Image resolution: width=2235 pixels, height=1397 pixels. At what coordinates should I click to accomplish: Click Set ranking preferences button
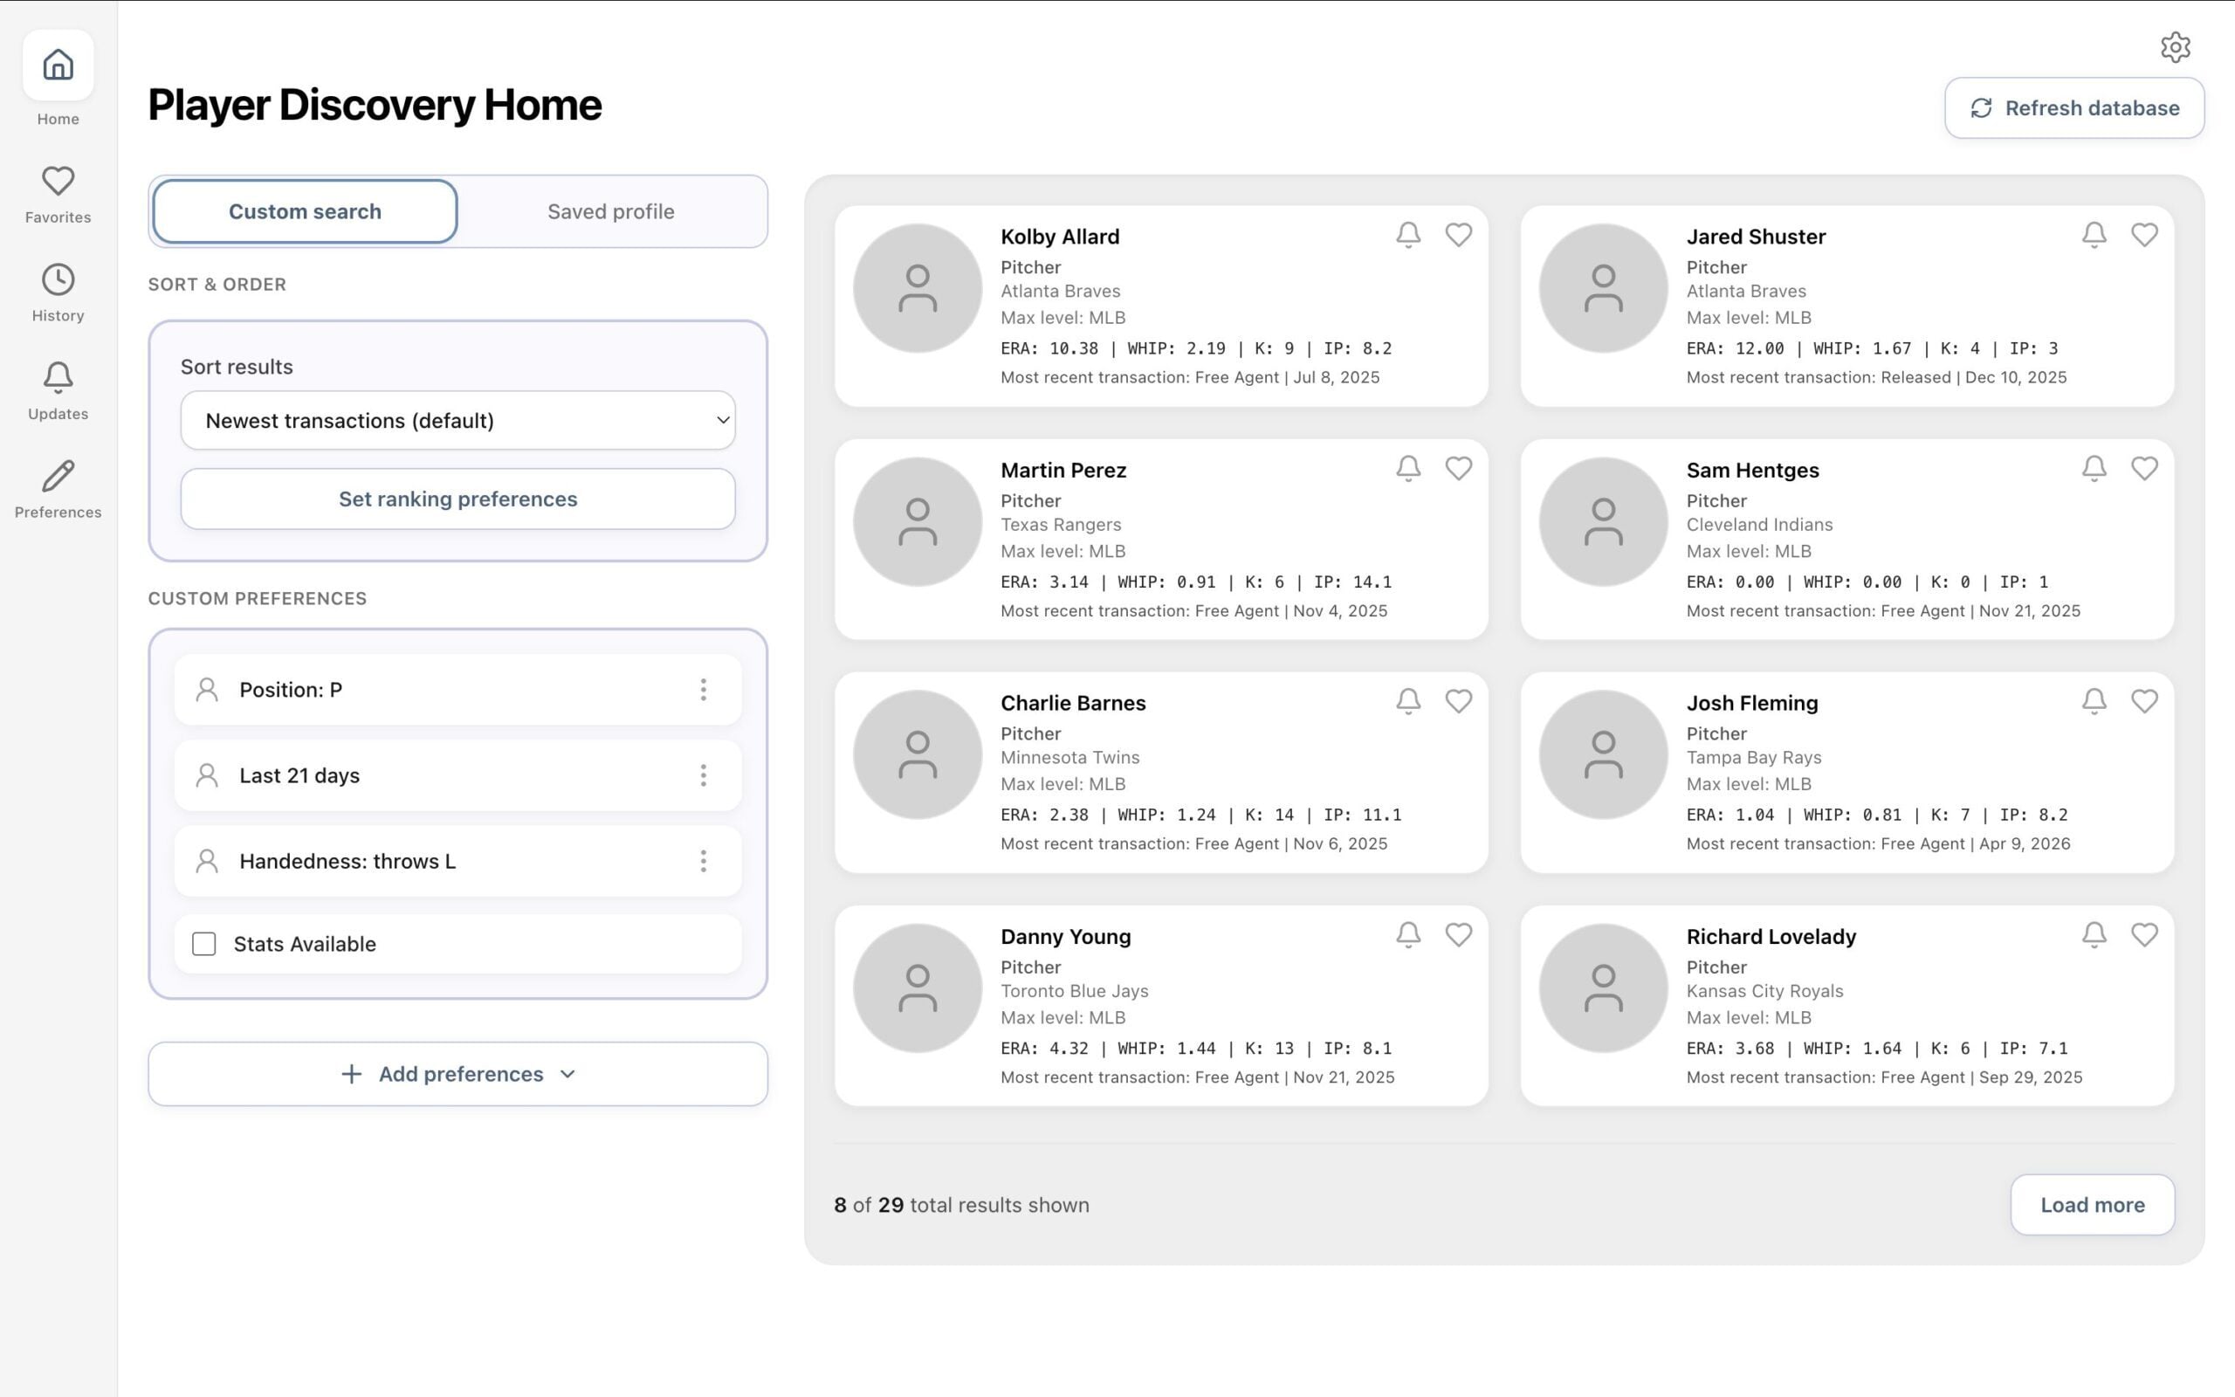pos(458,499)
